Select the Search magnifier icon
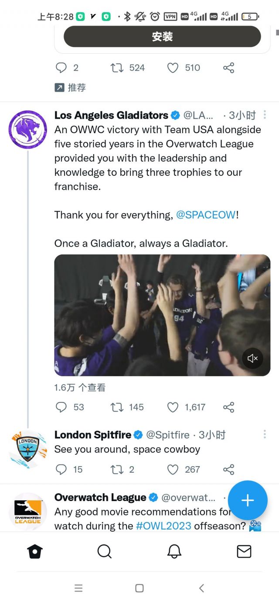This screenshot has height=605, width=279. (105, 551)
